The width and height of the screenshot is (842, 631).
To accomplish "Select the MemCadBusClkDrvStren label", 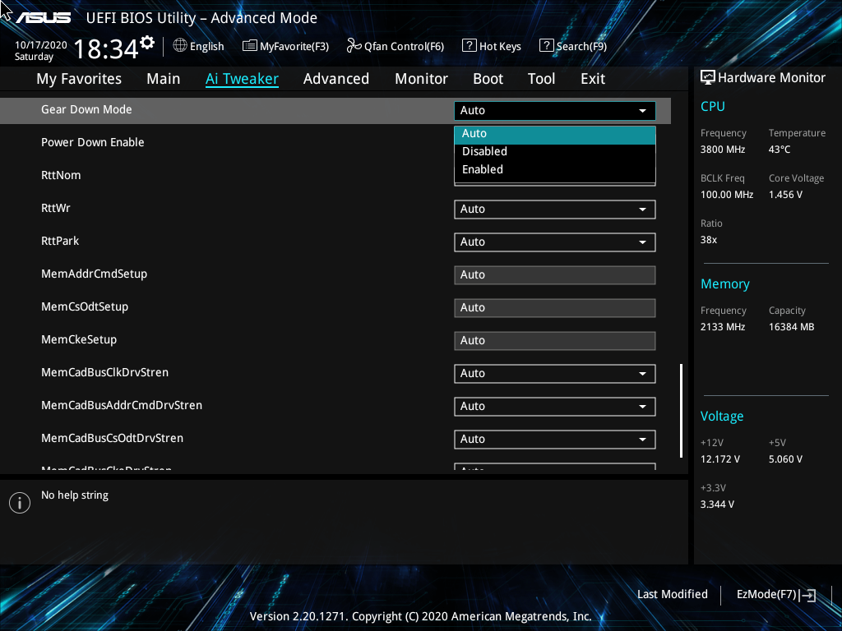I will [104, 372].
